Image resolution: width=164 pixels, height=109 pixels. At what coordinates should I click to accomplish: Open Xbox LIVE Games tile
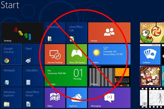pos(77,54)
